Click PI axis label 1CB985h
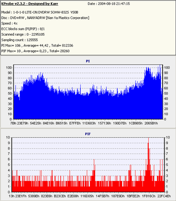The image size is (176, 201). pos(136,123)
